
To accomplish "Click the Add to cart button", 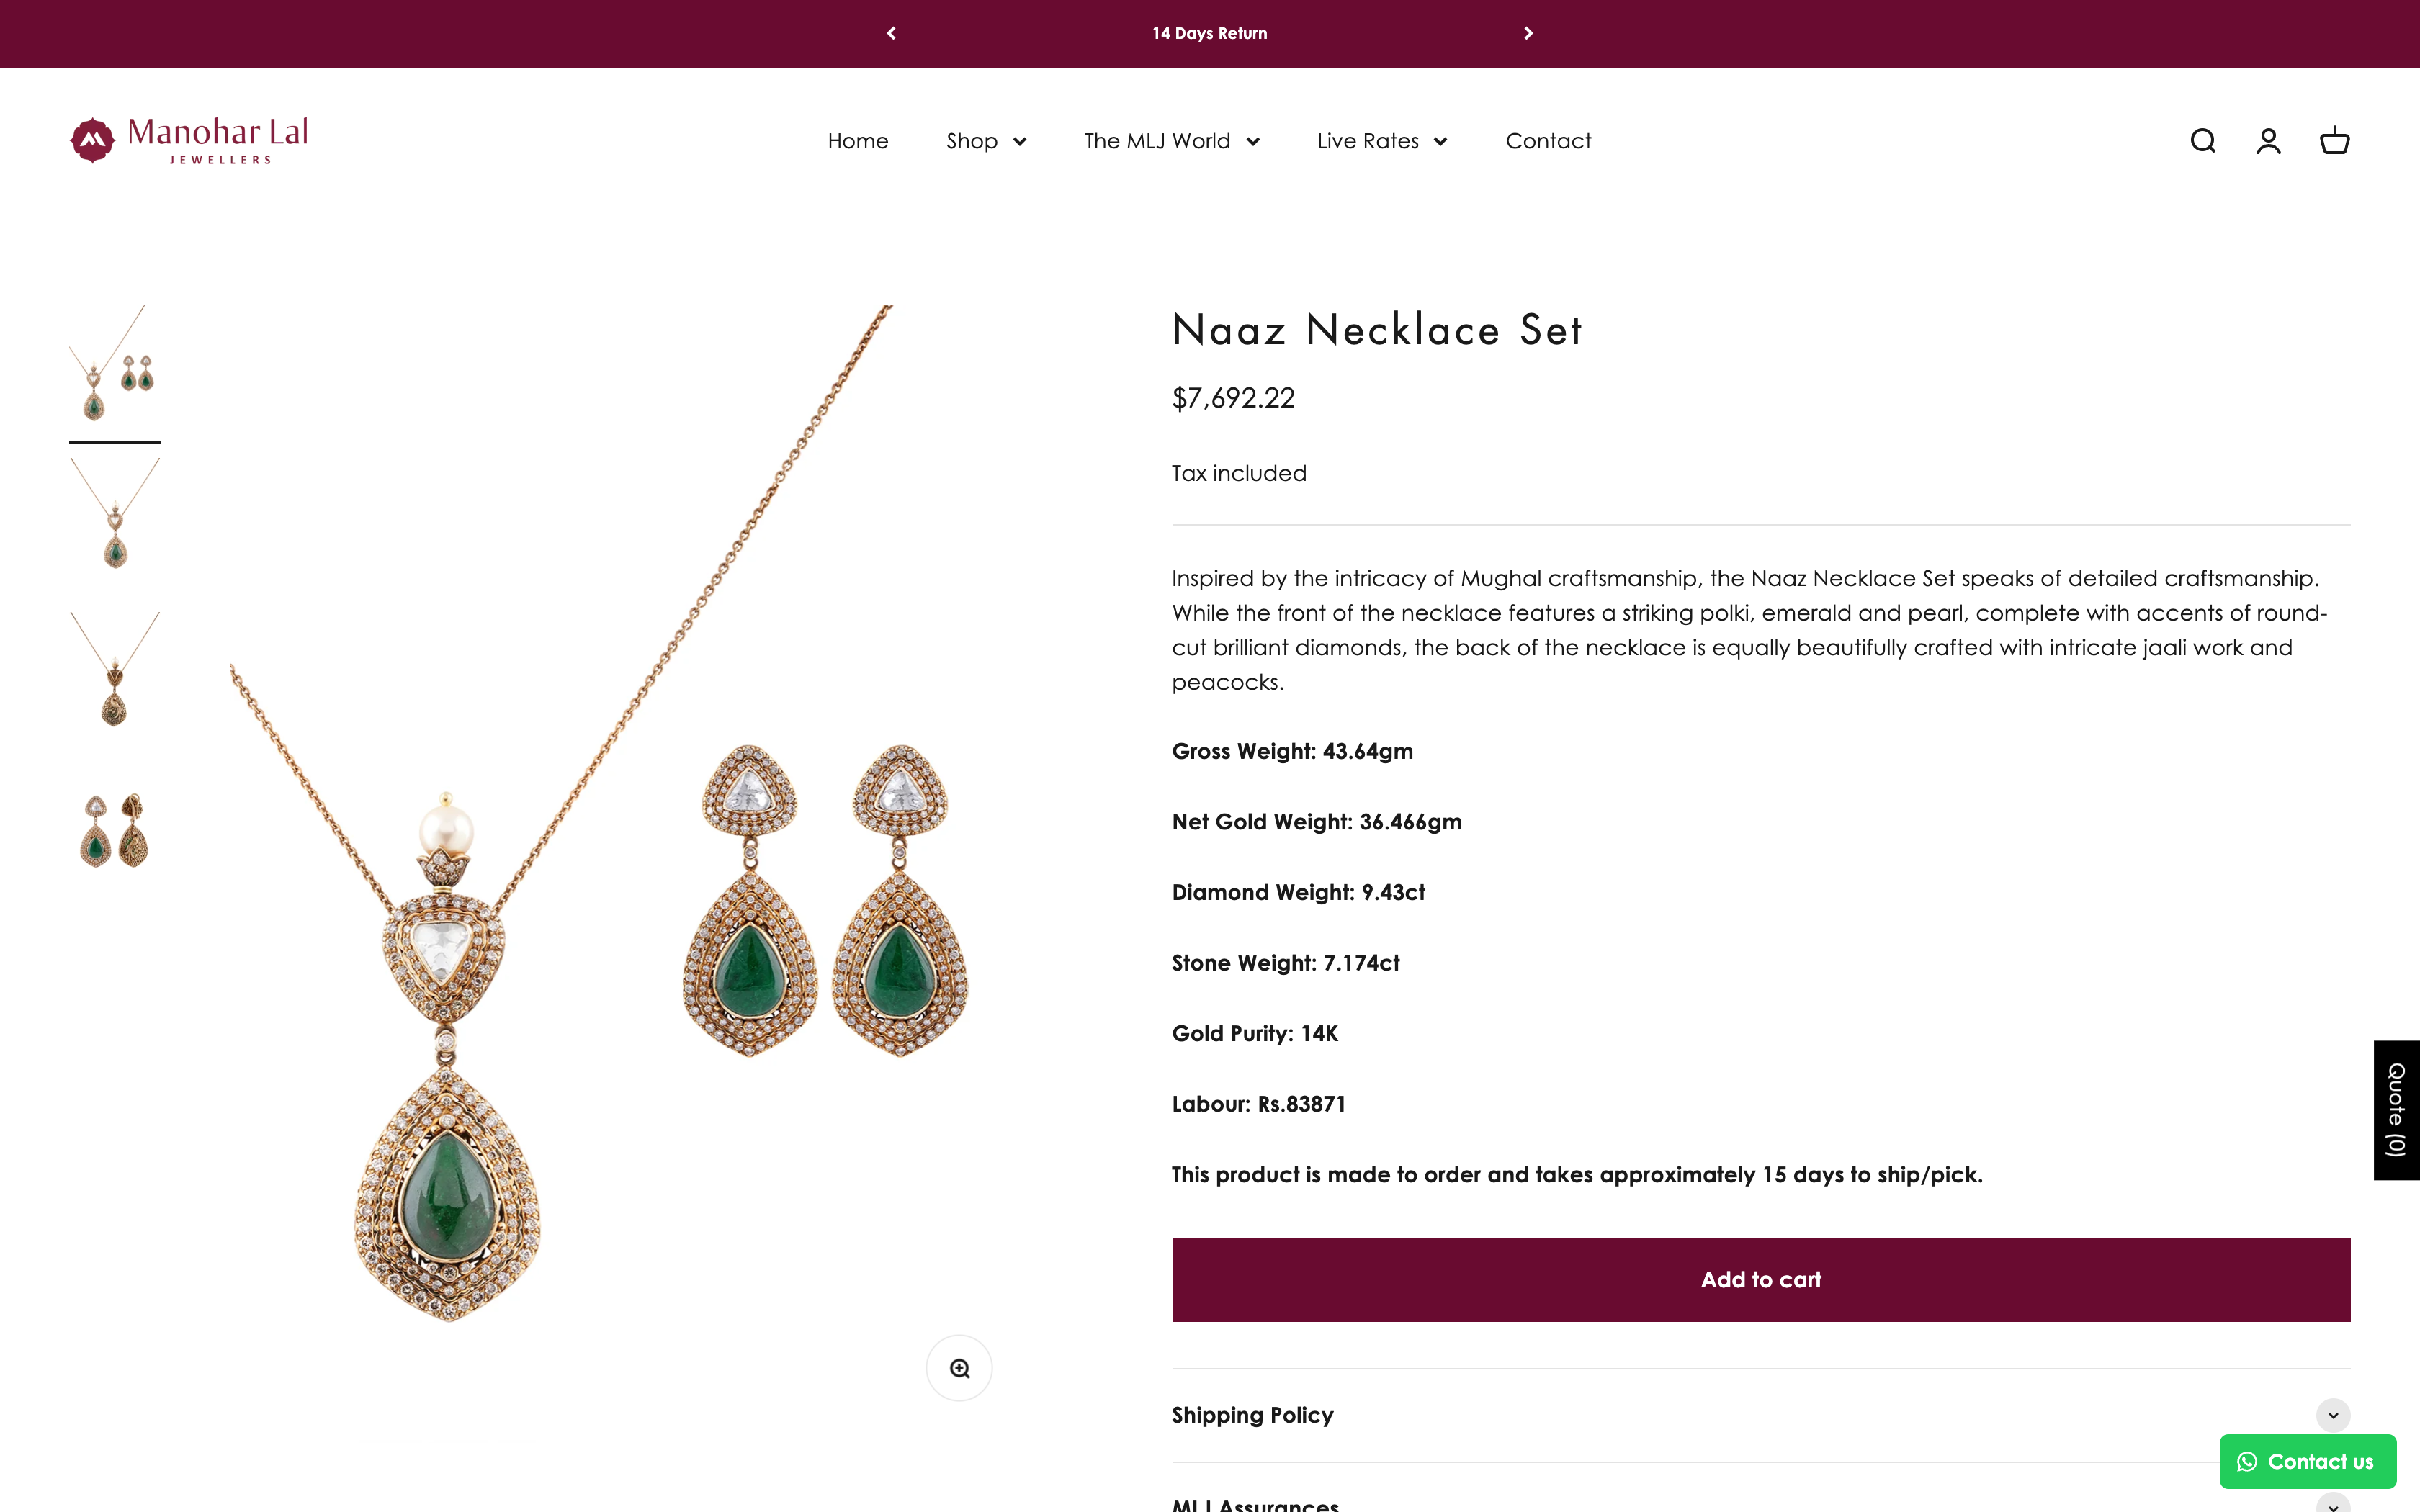I will [x=1760, y=1279].
